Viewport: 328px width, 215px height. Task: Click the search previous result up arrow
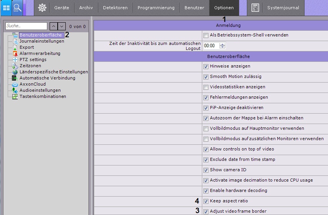54,26
